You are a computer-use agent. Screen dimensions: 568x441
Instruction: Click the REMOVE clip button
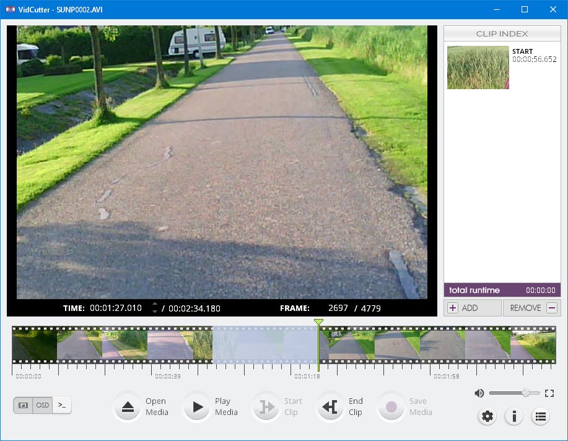click(532, 307)
